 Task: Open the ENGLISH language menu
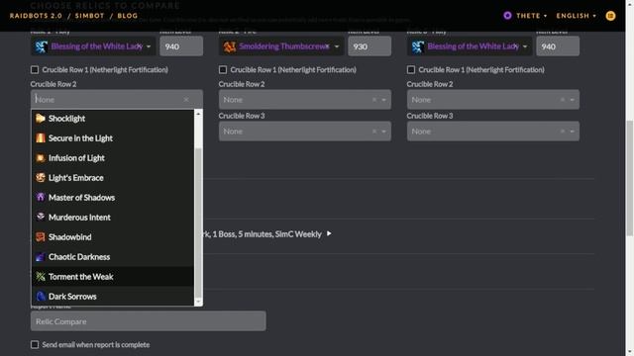pos(576,16)
